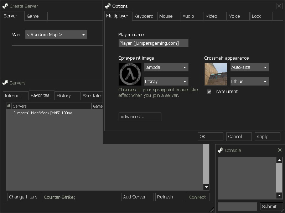Switch to the Keyboard tab

pos(144,16)
